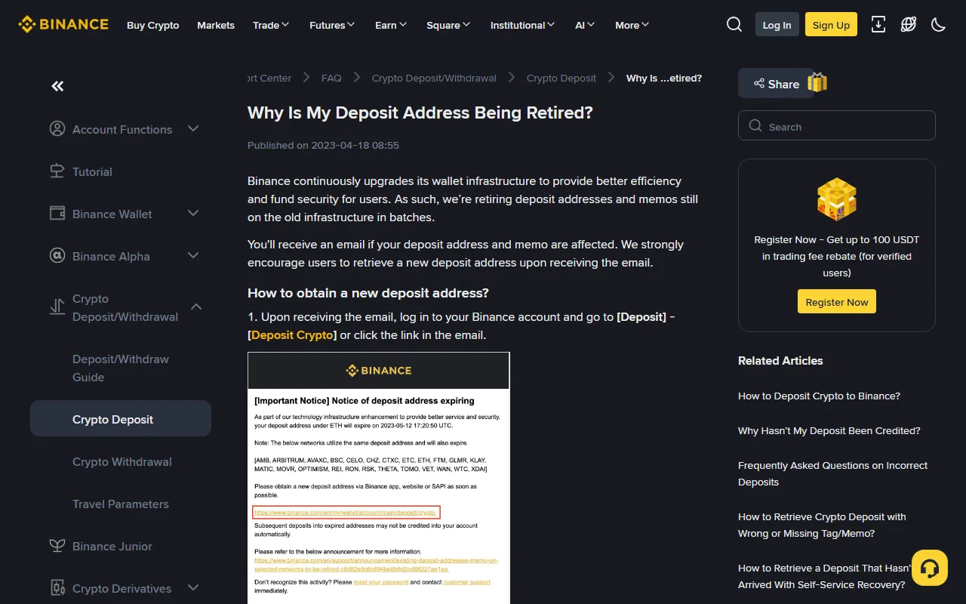Screen dimensions: 966x604
Task: Open the Square dropdown menu
Action: (x=448, y=25)
